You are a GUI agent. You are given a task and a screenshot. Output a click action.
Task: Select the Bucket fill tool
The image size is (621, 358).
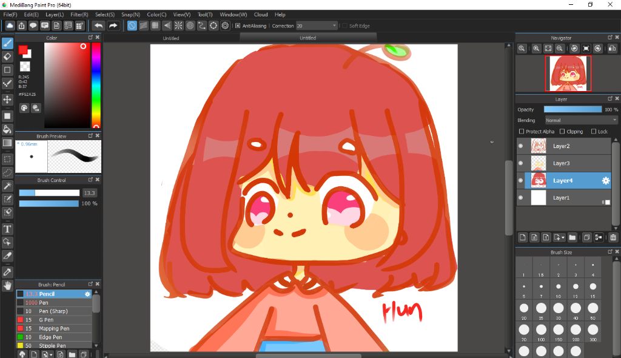7,129
